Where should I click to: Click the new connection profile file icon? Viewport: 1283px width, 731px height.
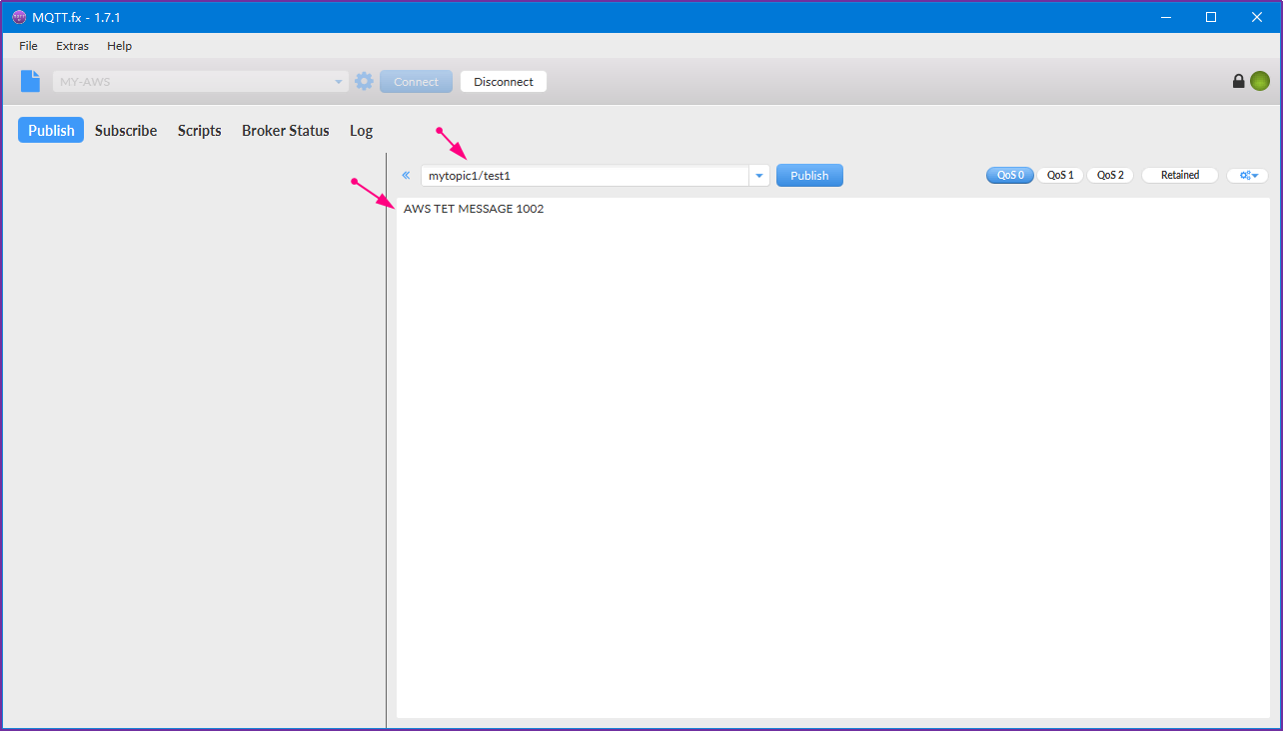(x=31, y=82)
